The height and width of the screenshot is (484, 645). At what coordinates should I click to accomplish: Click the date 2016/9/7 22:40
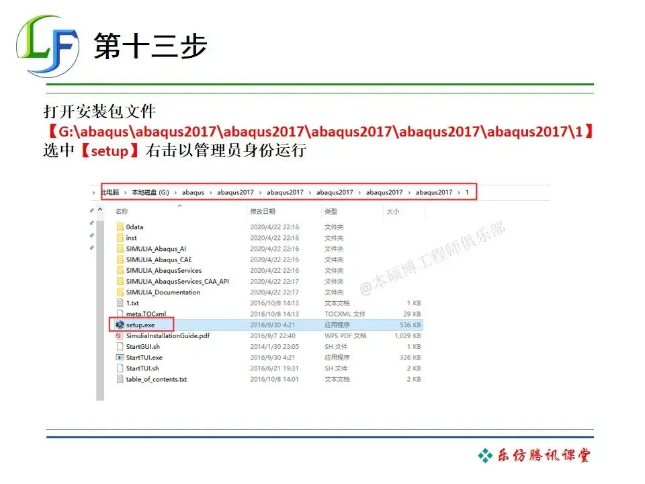click(273, 335)
